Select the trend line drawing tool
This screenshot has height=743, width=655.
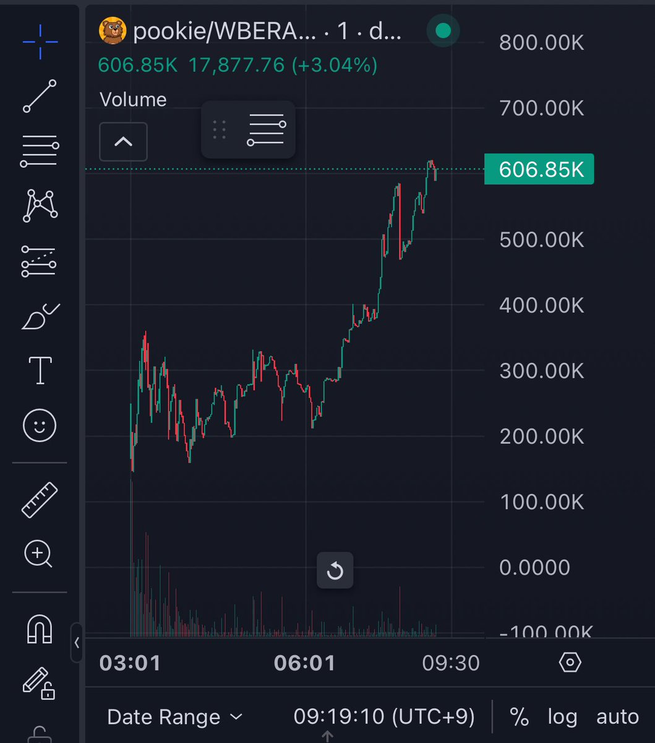pyautogui.click(x=40, y=96)
